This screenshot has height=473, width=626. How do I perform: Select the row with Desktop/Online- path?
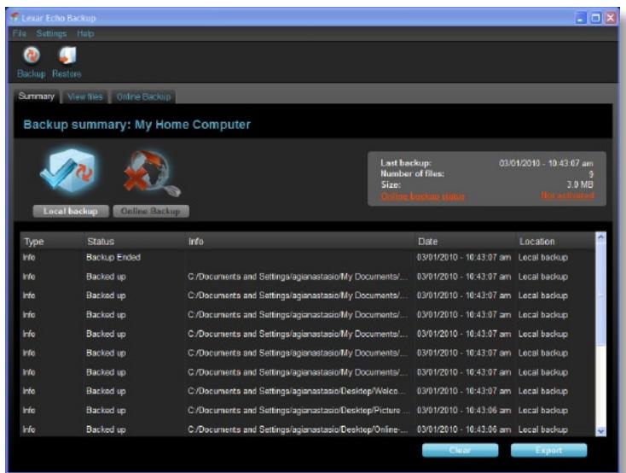(307, 429)
